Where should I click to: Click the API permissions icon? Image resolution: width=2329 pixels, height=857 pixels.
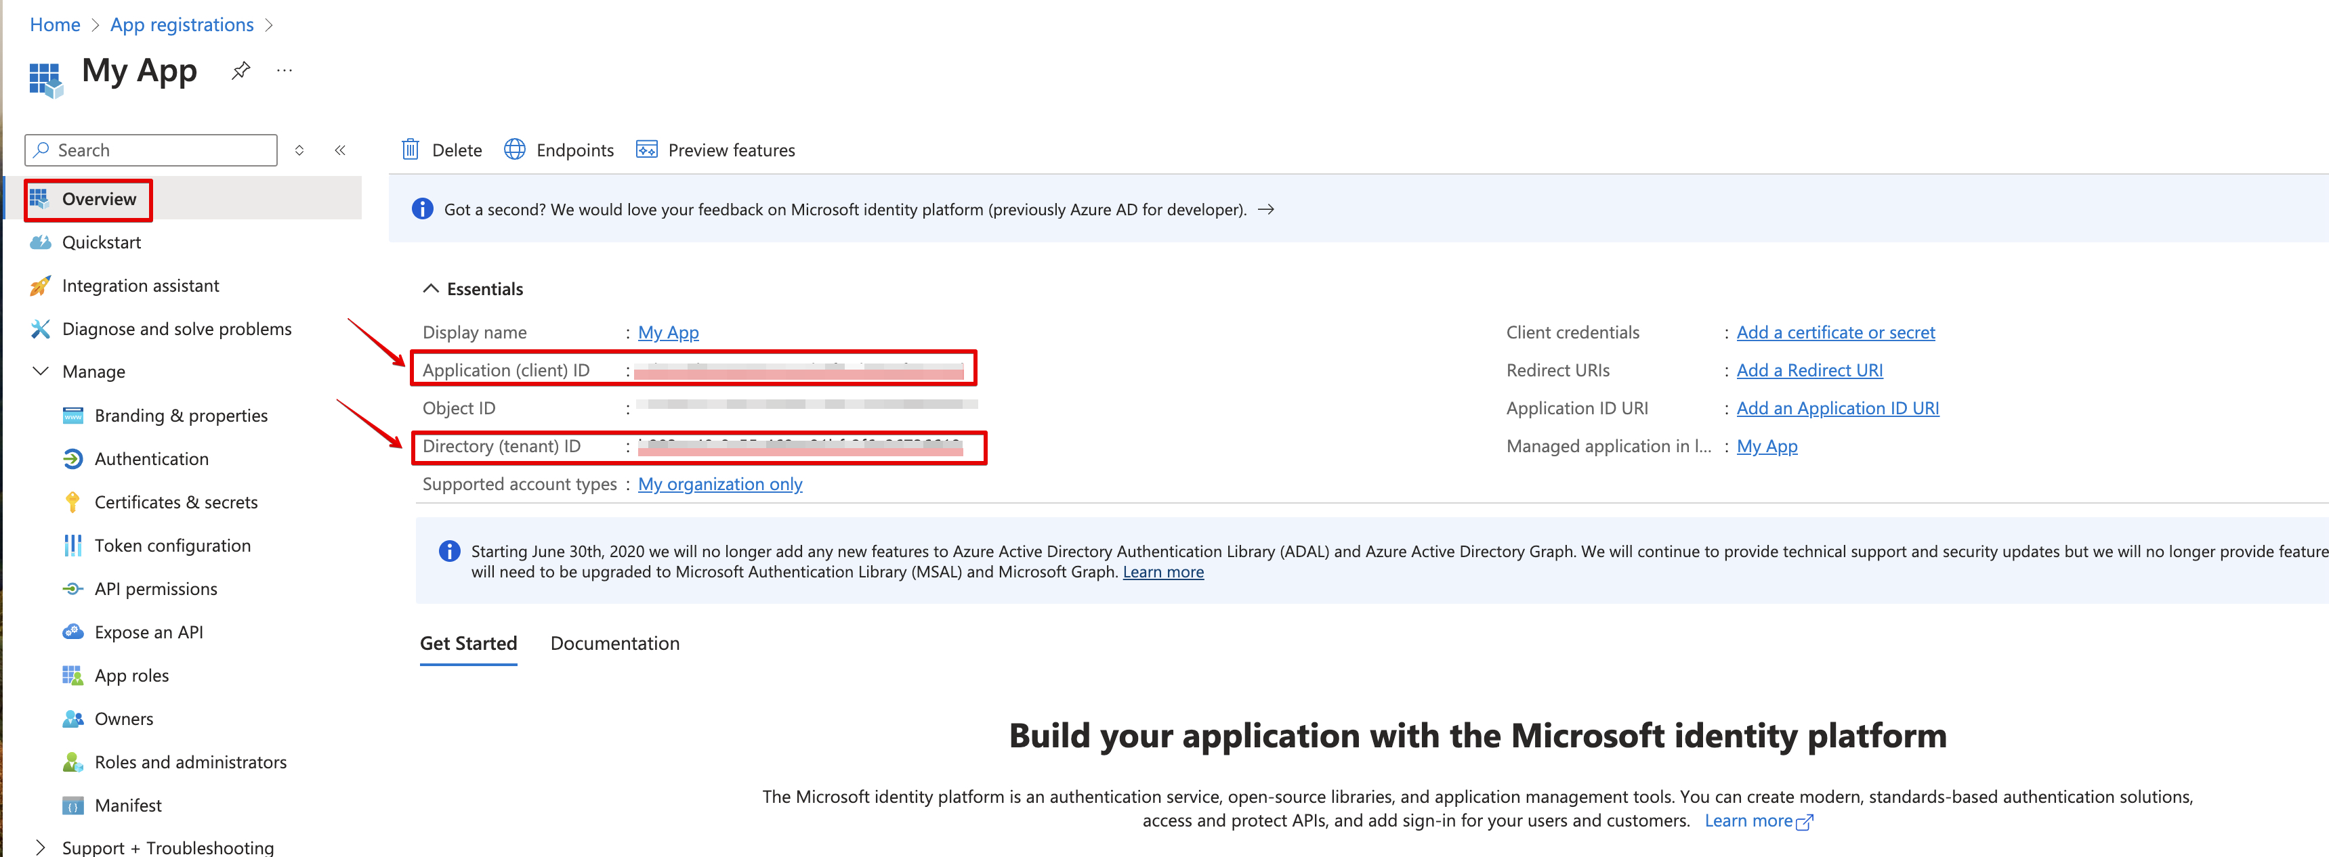tap(73, 589)
